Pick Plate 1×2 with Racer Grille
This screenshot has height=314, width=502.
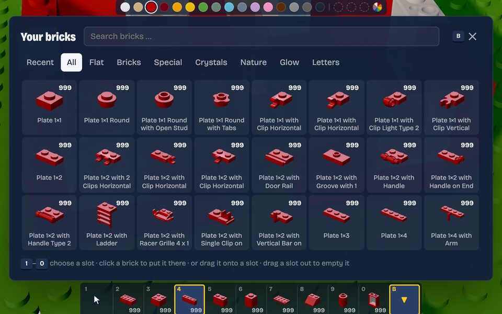point(164,223)
